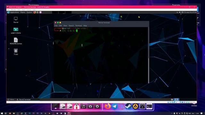
Task: Select Parrot Terminal task in bottom panel
Action: tap(23, 99)
